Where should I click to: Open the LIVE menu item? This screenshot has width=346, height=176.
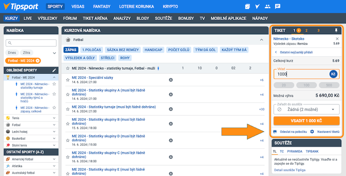point(28,19)
